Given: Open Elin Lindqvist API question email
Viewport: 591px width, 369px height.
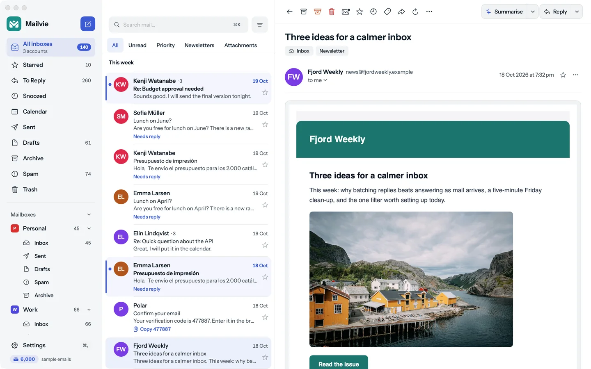Looking at the screenshot, I should coord(188,241).
